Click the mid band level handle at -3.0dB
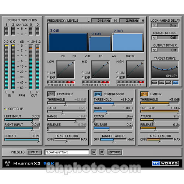The image size is (184, 184). click(x=90, y=37)
